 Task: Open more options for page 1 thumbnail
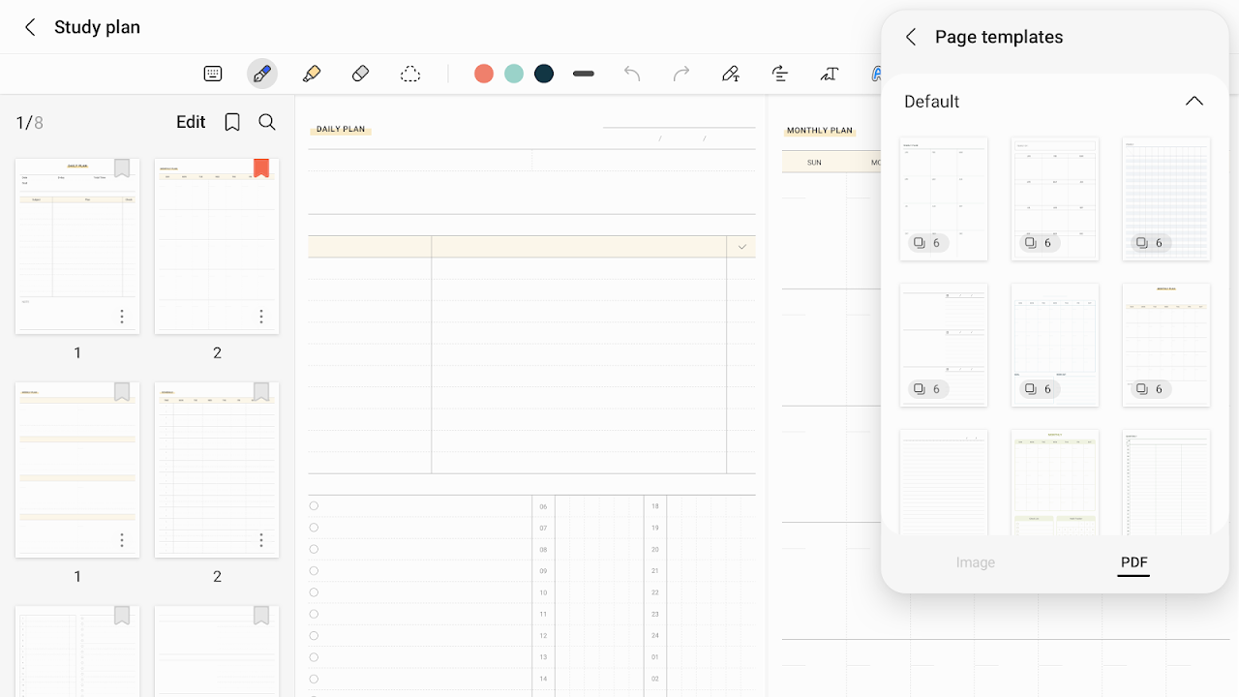121,317
